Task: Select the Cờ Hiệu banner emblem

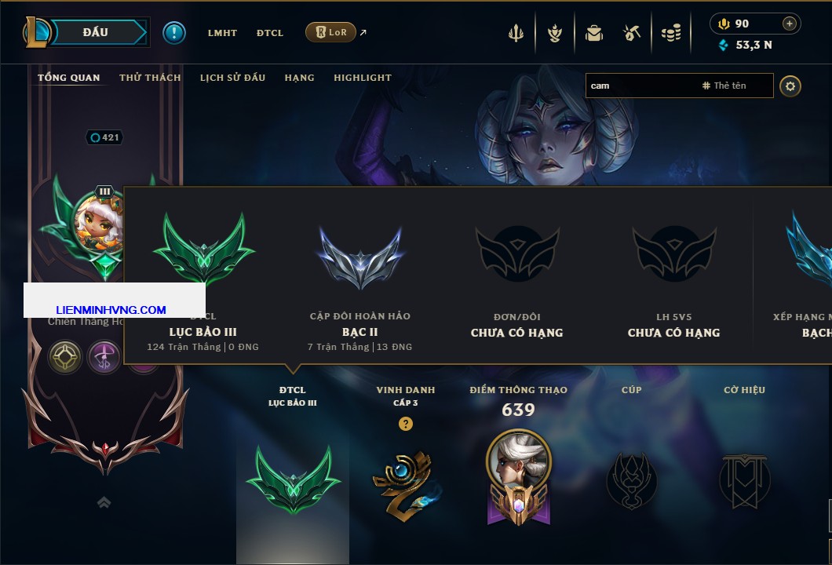Action: pos(744,481)
